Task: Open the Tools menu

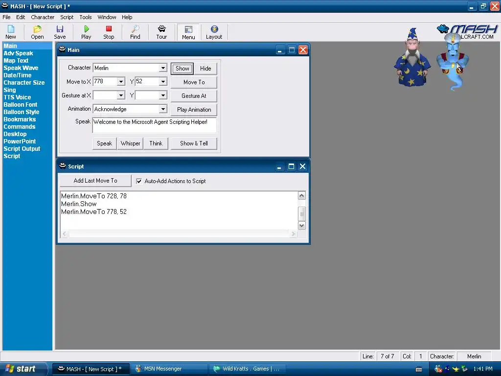Action: [x=85, y=17]
